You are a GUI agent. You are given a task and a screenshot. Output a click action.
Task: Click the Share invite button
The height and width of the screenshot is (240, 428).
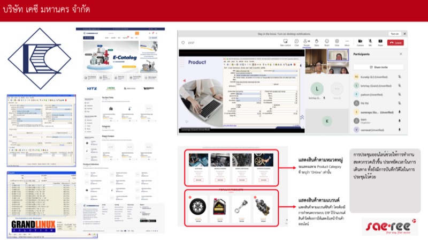[x=378, y=67]
